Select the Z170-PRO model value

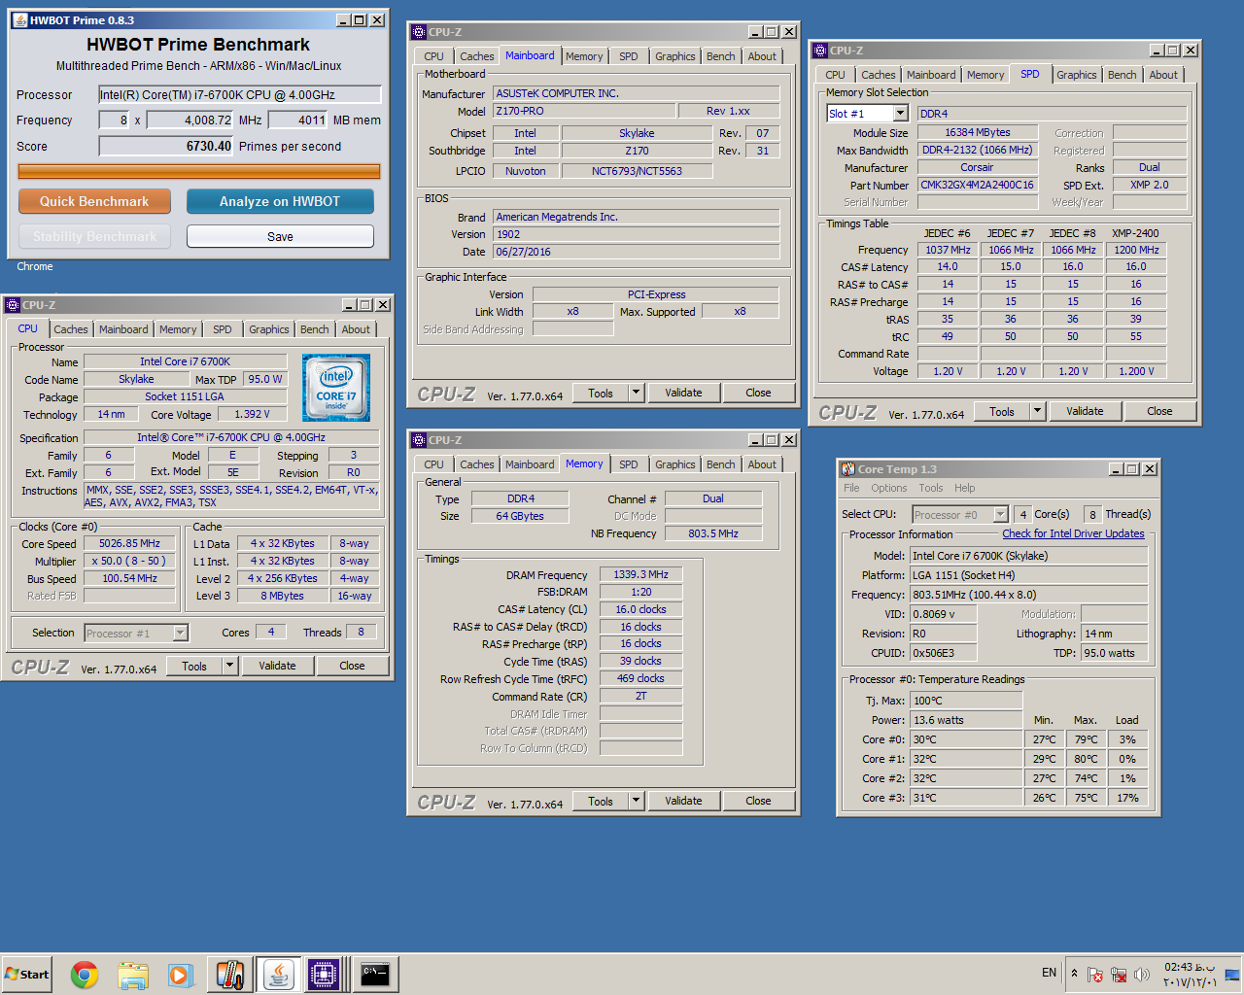[583, 111]
